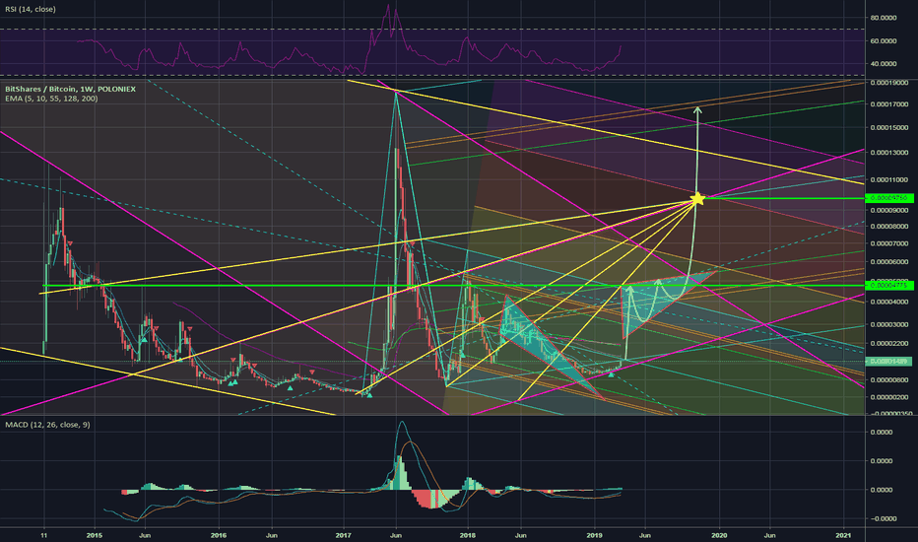
Task: Click the arrowhead tip of the projected upward arrow
Action: click(x=697, y=108)
